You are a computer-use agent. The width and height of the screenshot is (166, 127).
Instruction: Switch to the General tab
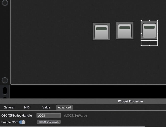(x=9, y=107)
